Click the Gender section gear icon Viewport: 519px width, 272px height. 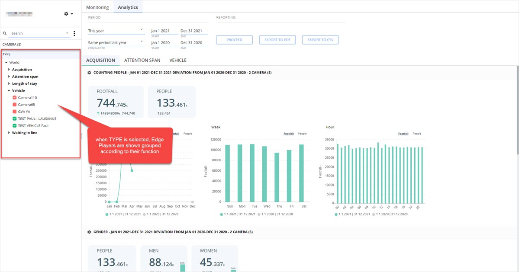[x=89, y=232]
